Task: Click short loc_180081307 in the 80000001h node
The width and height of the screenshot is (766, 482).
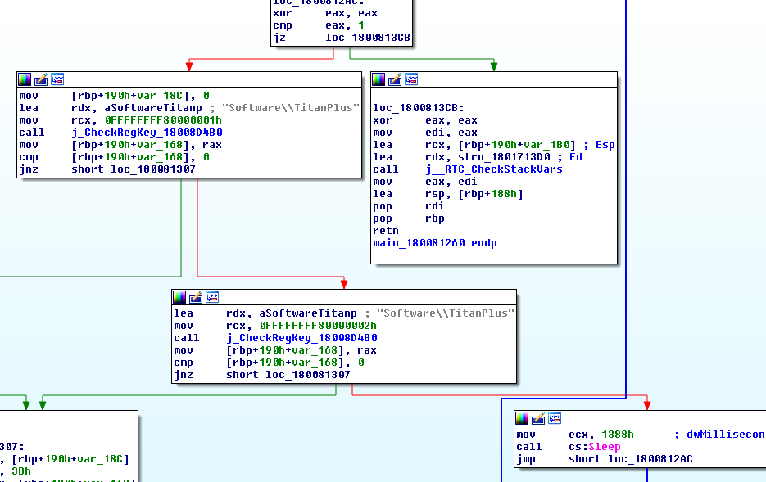Action: [x=134, y=169]
